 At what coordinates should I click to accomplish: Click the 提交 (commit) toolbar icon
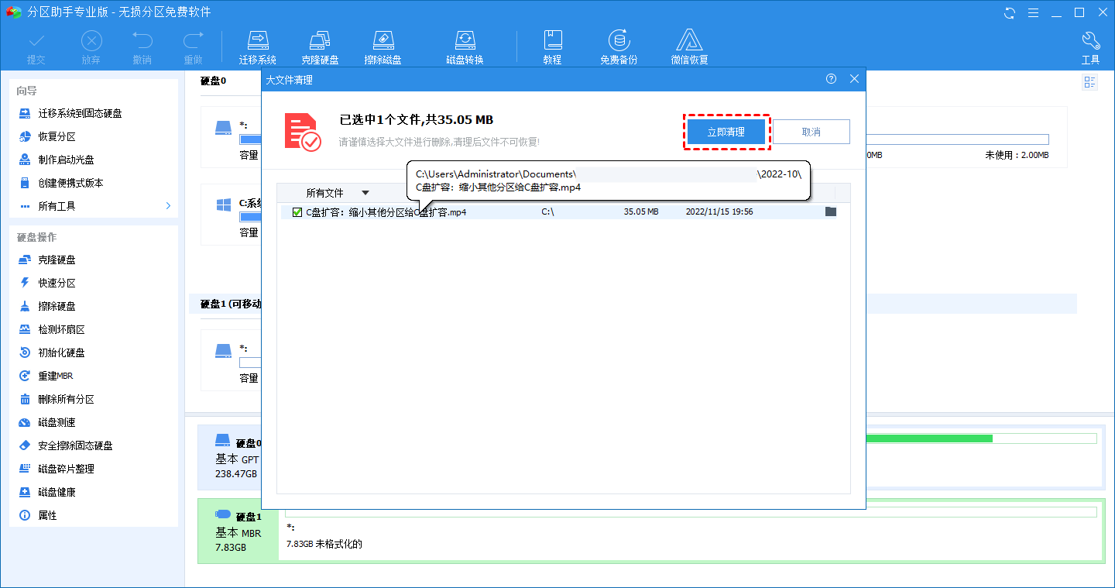coord(36,47)
